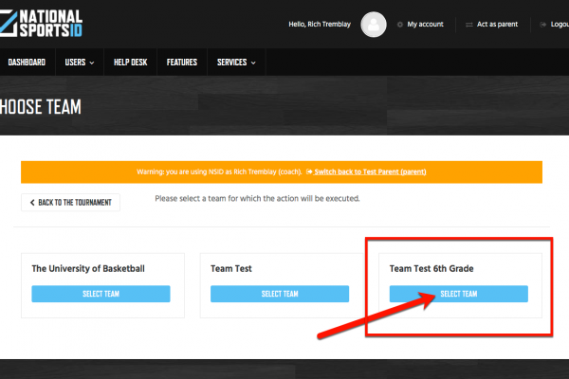The width and height of the screenshot is (569, 379).
Task: Expand the Users dropdown menu
Action: (x=80, y=63)
